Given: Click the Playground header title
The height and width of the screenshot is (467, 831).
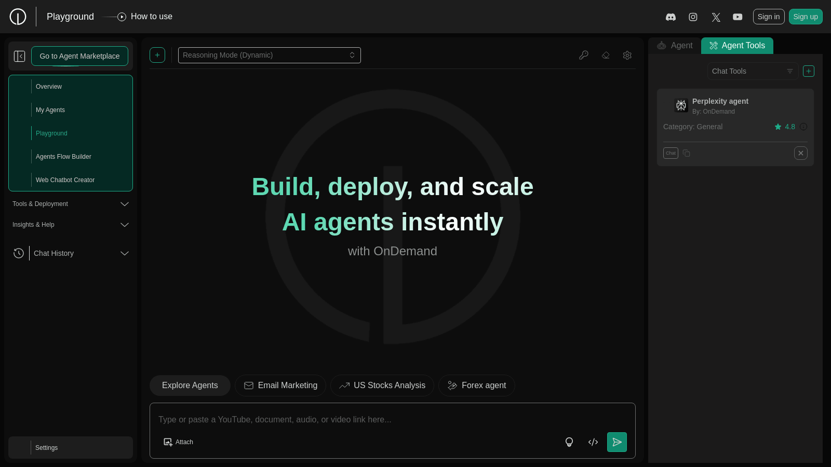Looking at the screenshot, I should tap(70, 17).
